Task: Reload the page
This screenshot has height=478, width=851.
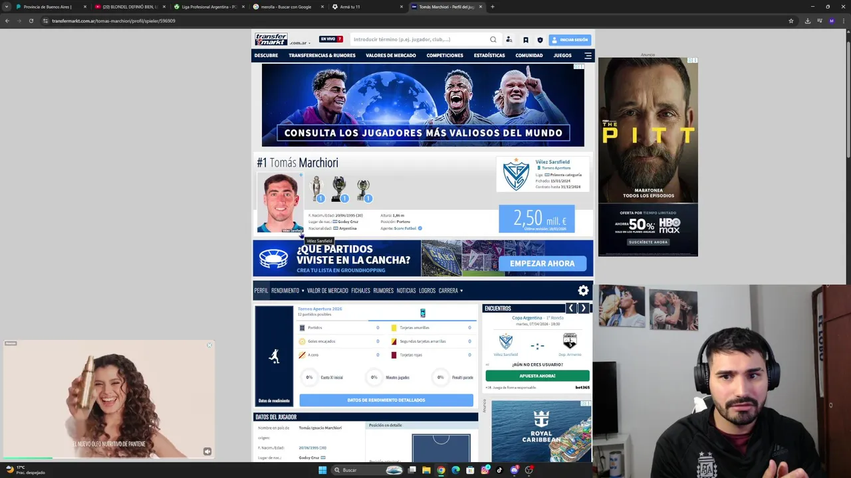Action: click(x=31, y=21)
